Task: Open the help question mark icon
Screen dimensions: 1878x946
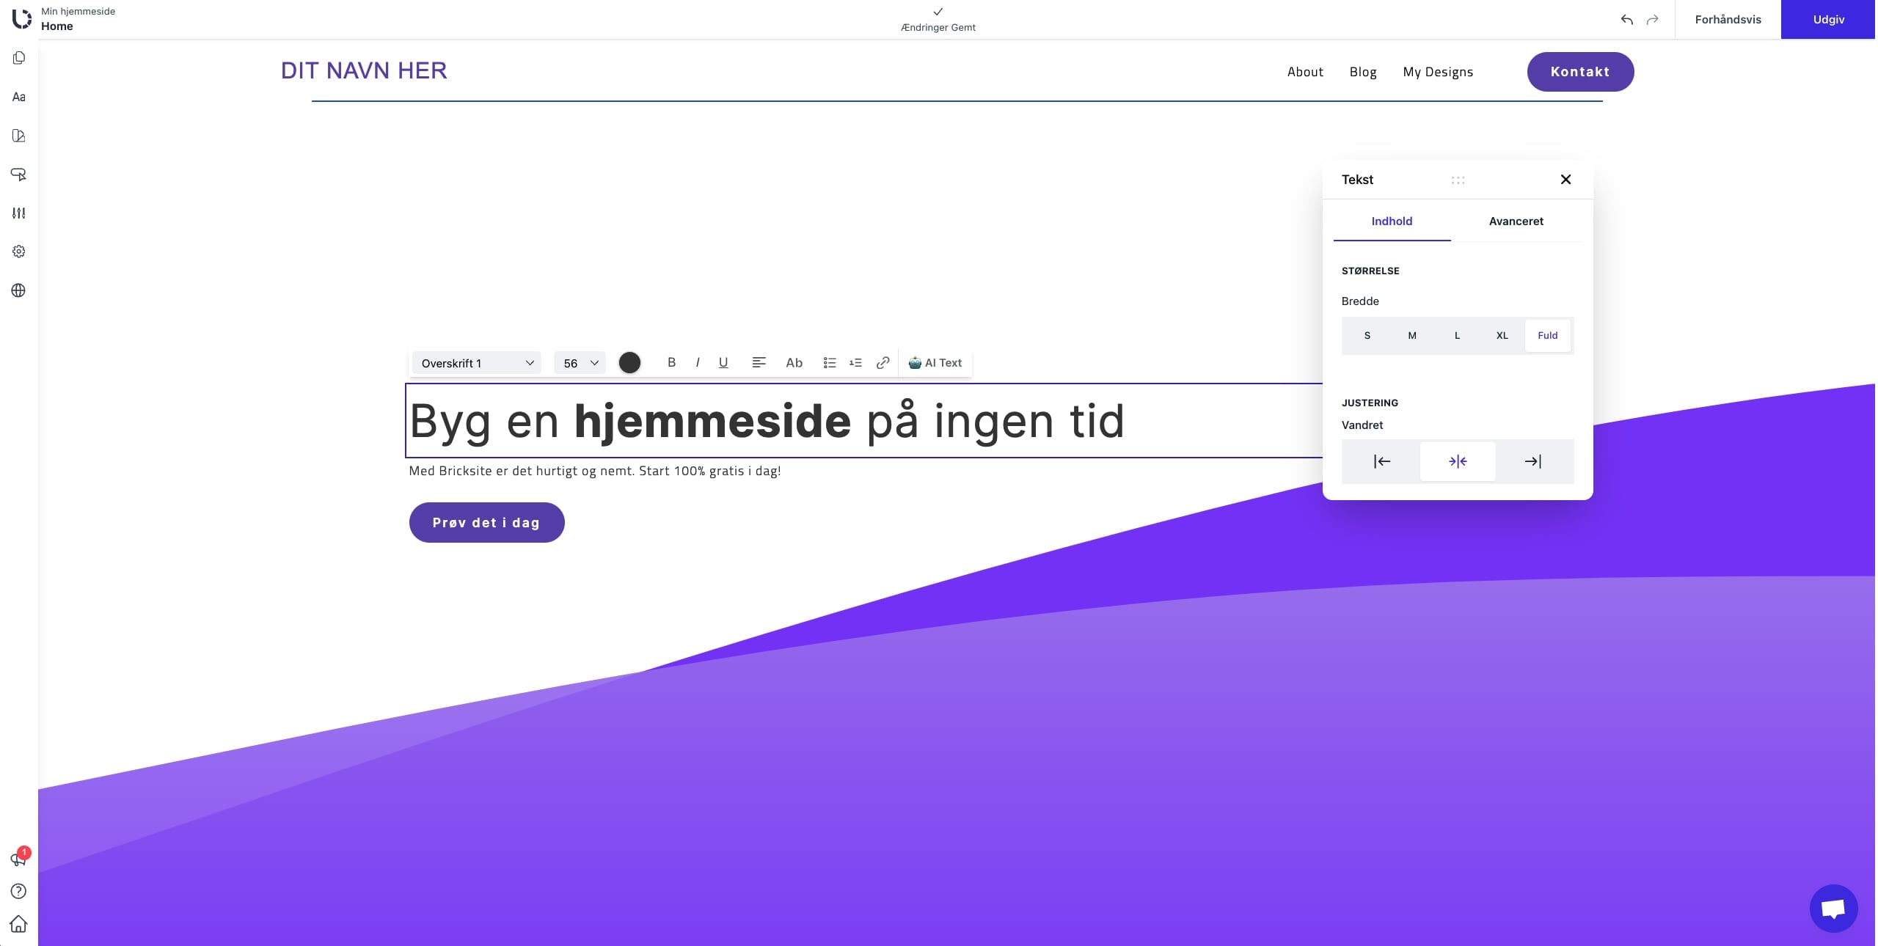Action: (x=19, y=891)
